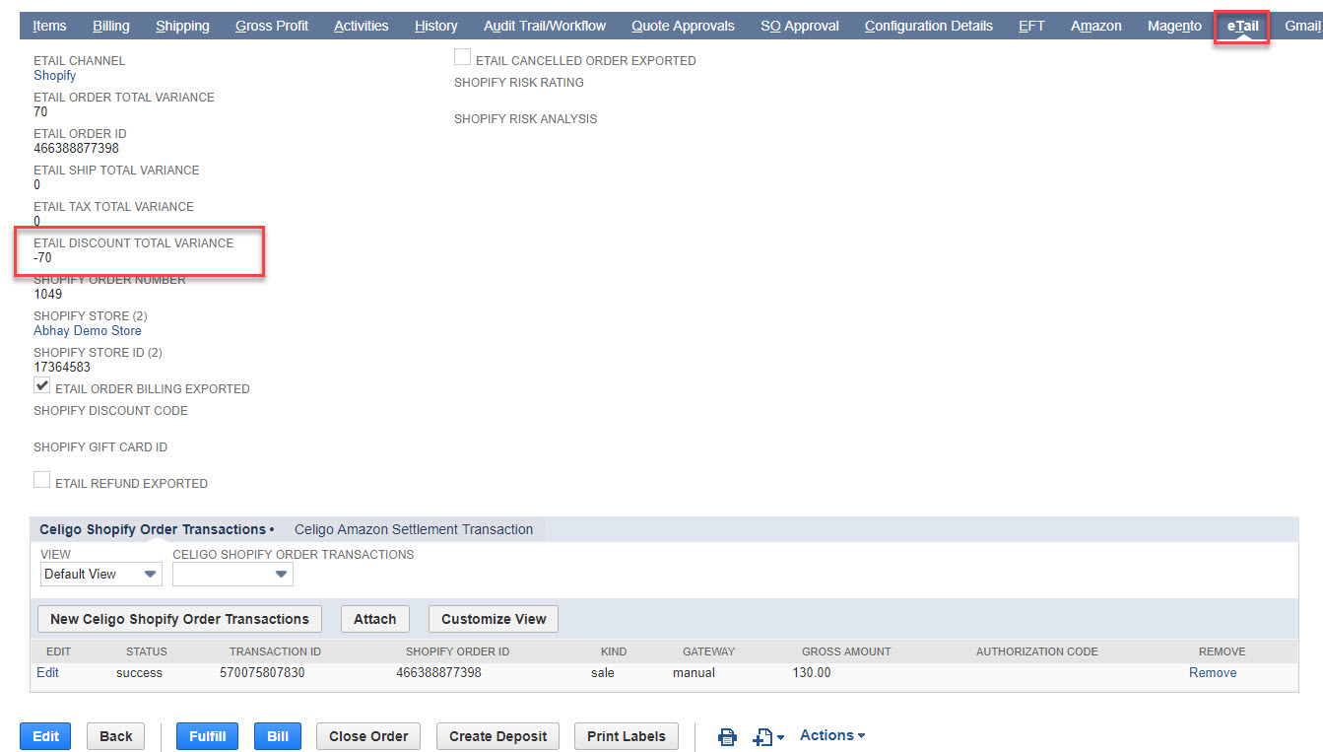Click gross amount 130.00 cell
The width and height of the screenshot is (1323, 752).
pos(812,672)
